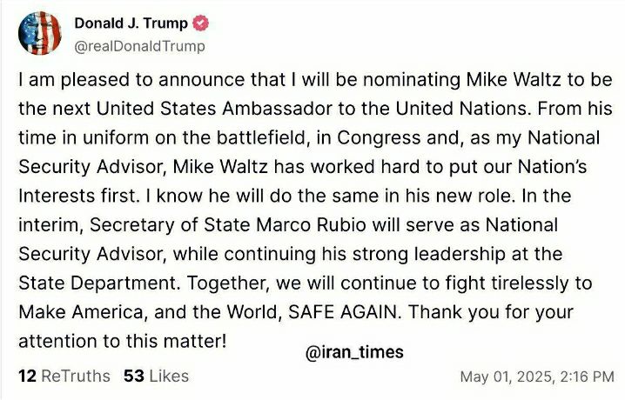Image resolution: width=625 pixels, height=400 pixels.
Task: View the 12 ReTruths count
Action: (64, 376)
